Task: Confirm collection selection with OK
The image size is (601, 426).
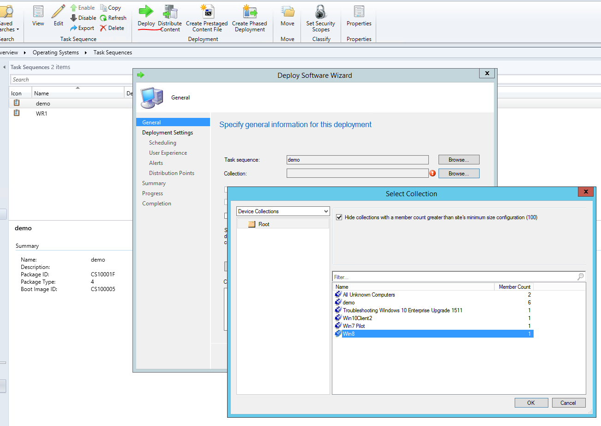Action: coord(531,402)
